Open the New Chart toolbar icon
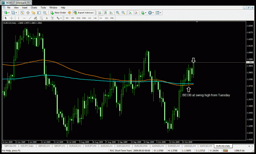Screen dimensions: 256x154 (6, 13)
